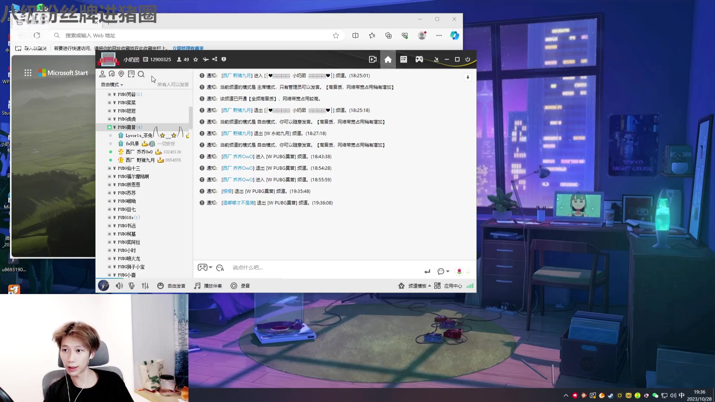
Task: Click the power exit icon in YY header
Action: pos(468,59)
